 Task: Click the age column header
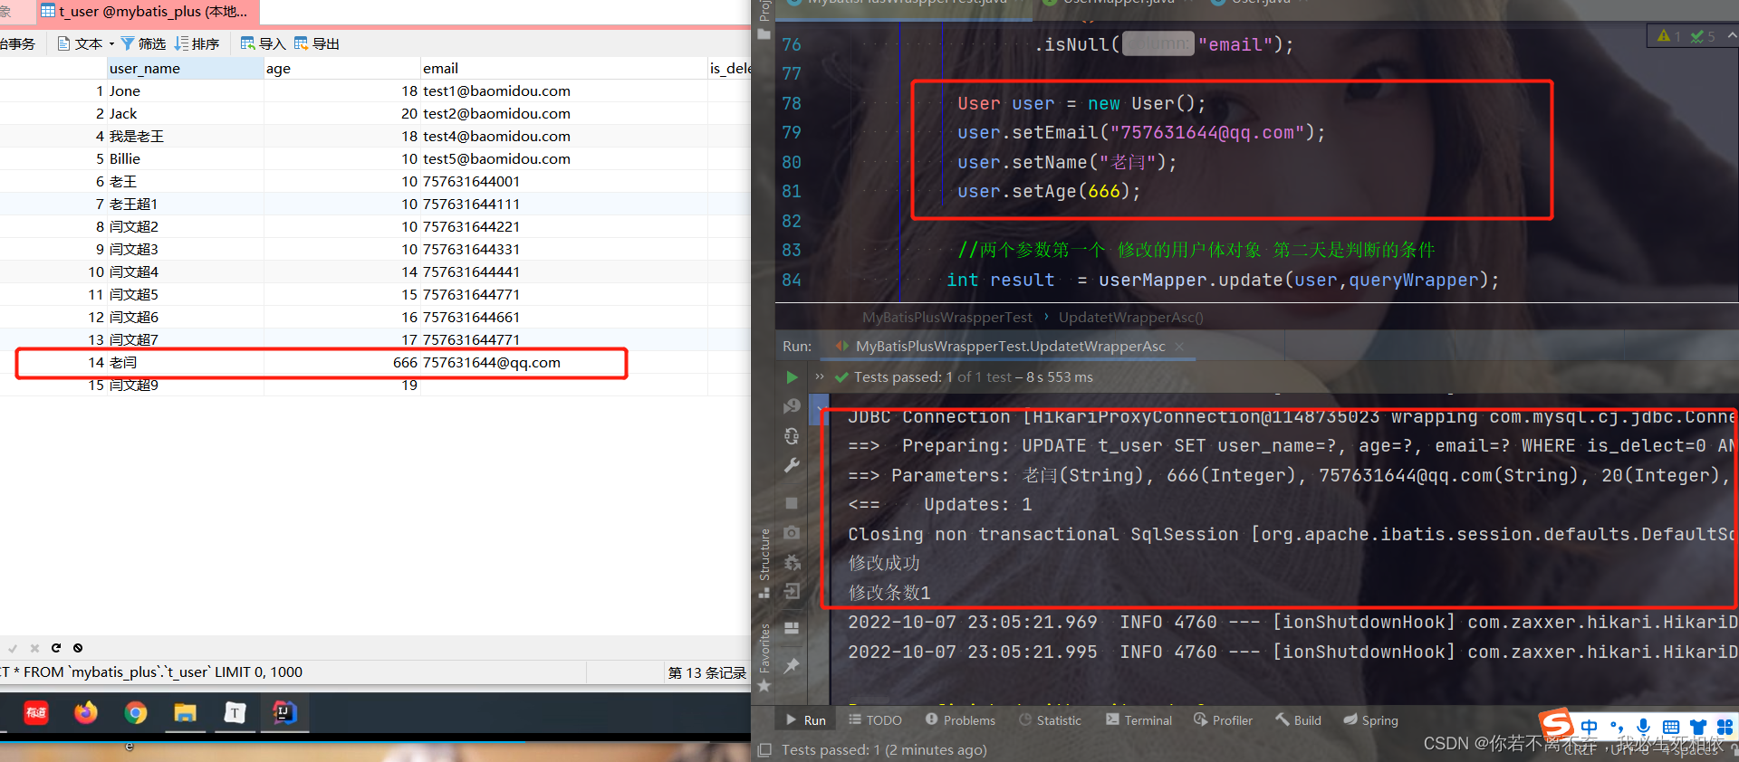[341, 68]
